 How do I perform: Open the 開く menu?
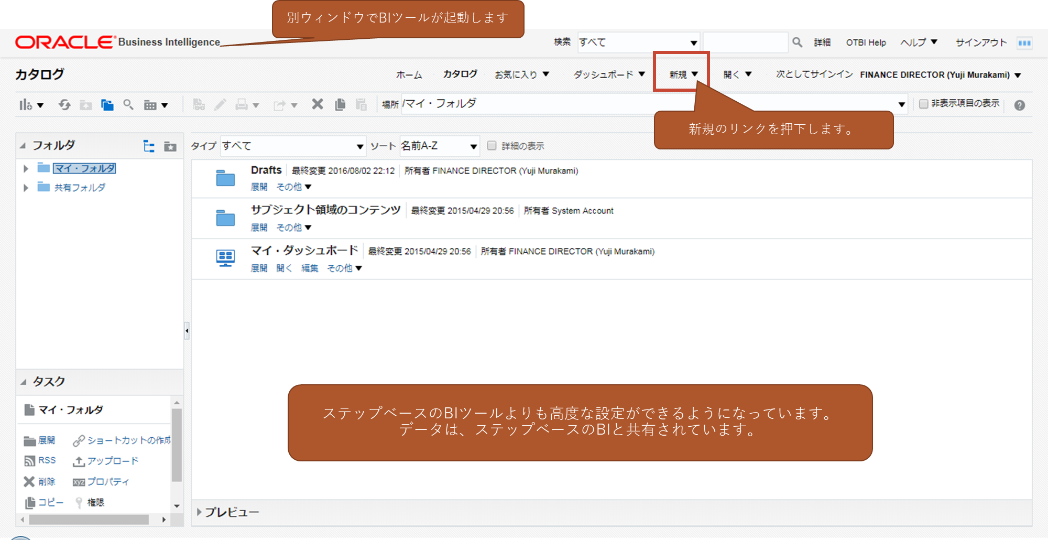click(737, 74)
